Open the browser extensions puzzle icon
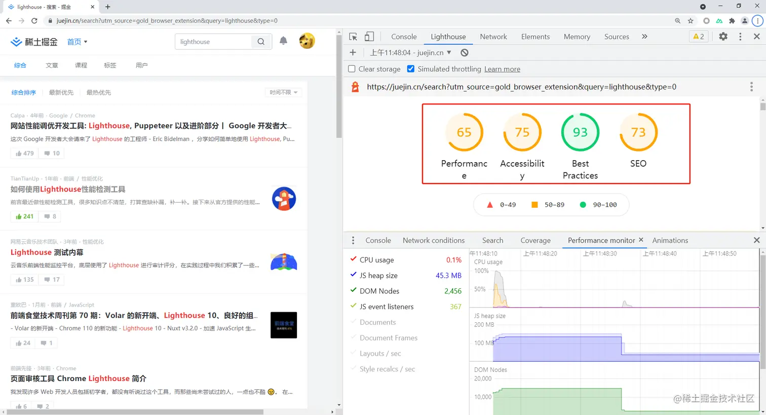Viewport: 766px width, 415px height. click(x=732, y=21)
